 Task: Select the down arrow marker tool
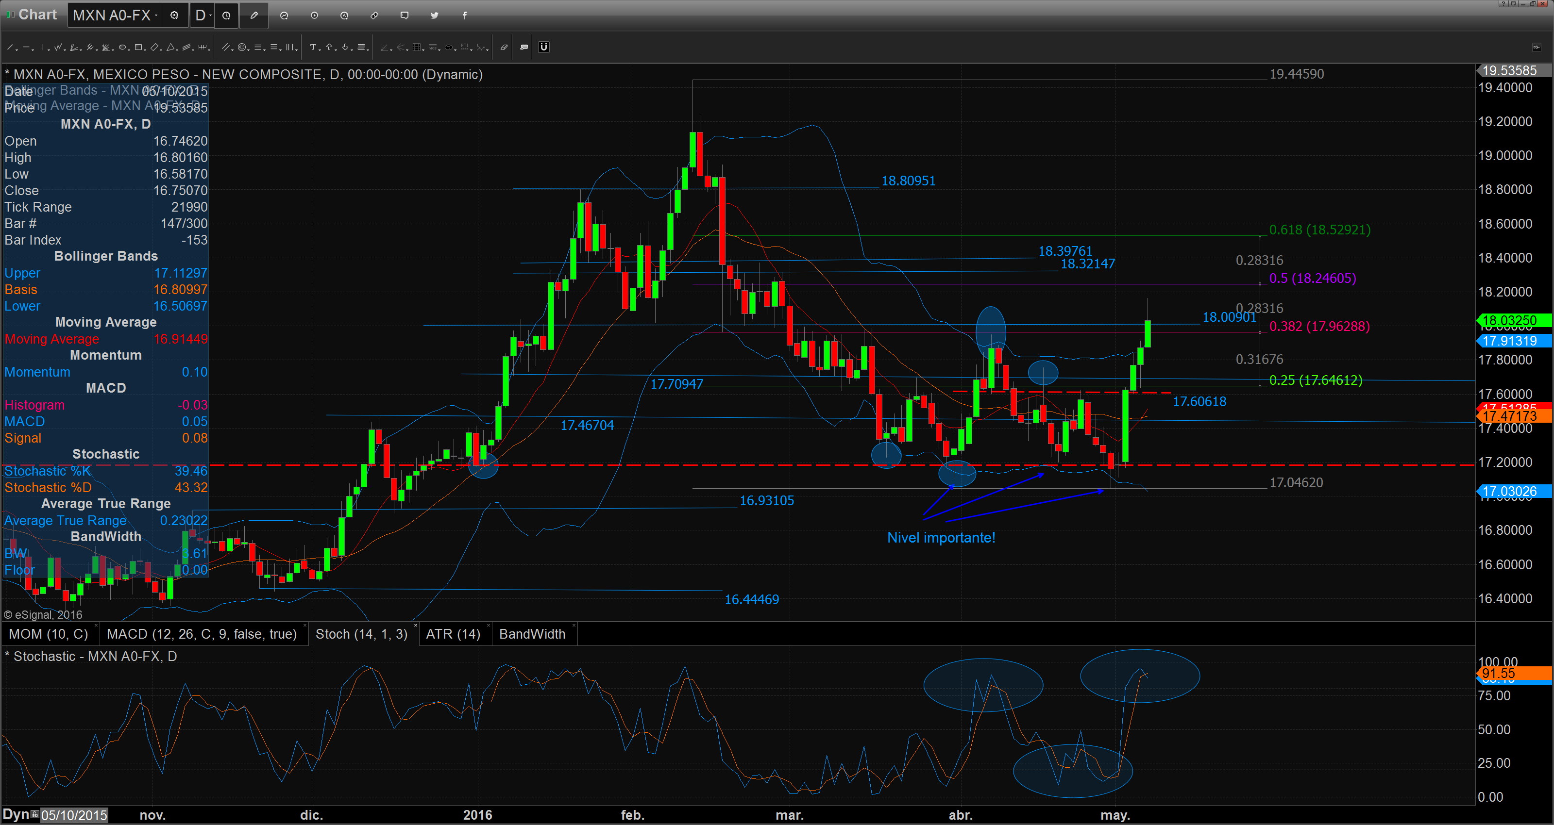coord(345,47)
